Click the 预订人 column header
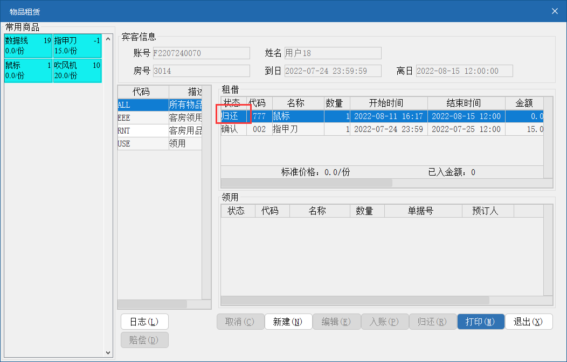Image resolution: width=567 pixels, height=362 pixels. (x=488, y=211)
